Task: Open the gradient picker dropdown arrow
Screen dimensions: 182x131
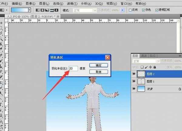Action: click(29, 10)
